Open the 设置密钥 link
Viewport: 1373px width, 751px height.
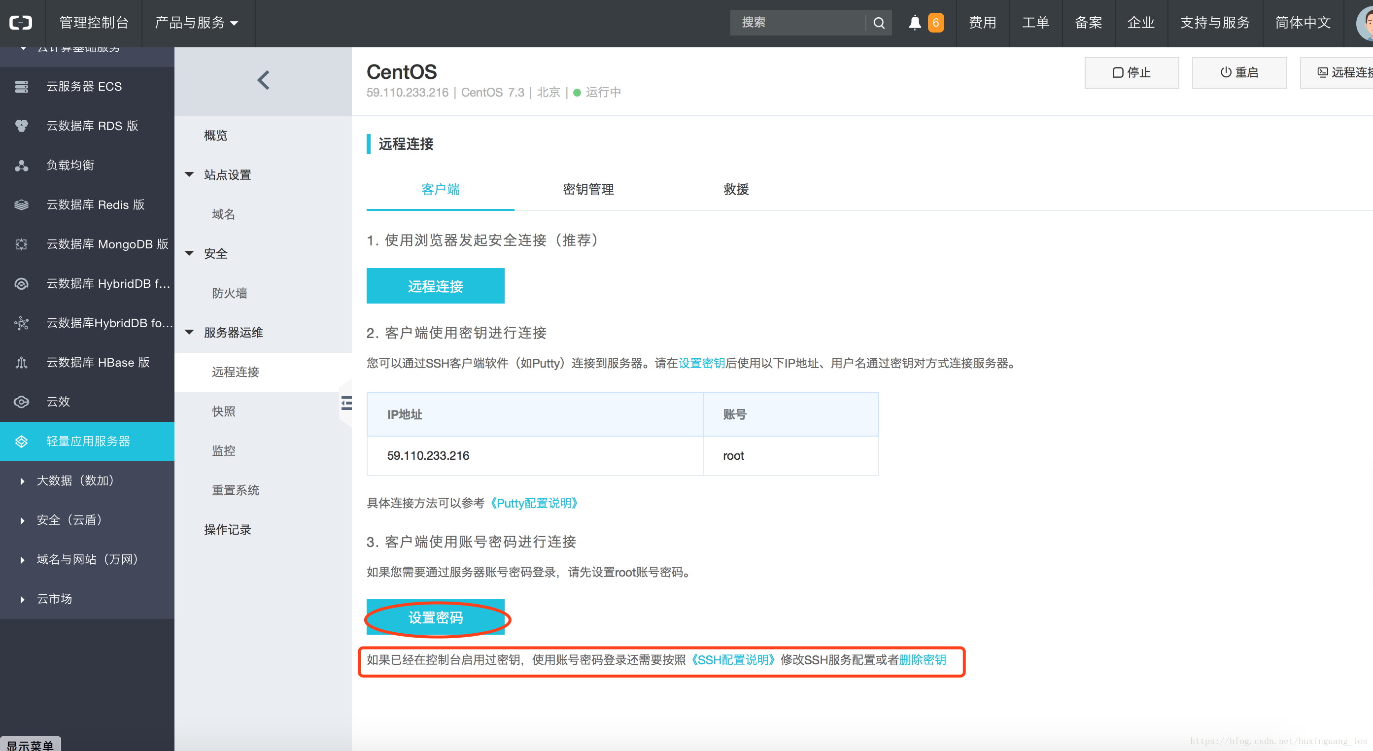pos(701,364)
